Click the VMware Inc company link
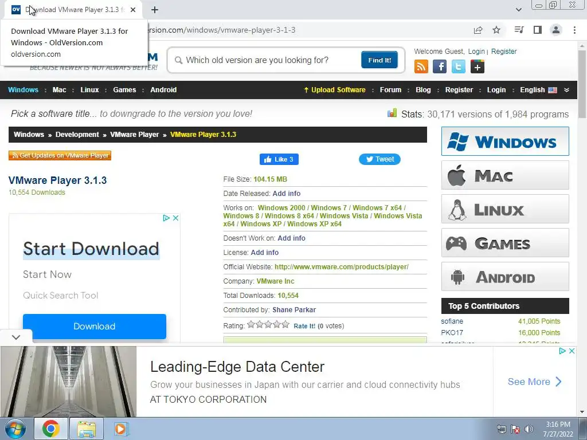This screenshot has height=440, width=587. pyautogui.click(x=275, y=281)
